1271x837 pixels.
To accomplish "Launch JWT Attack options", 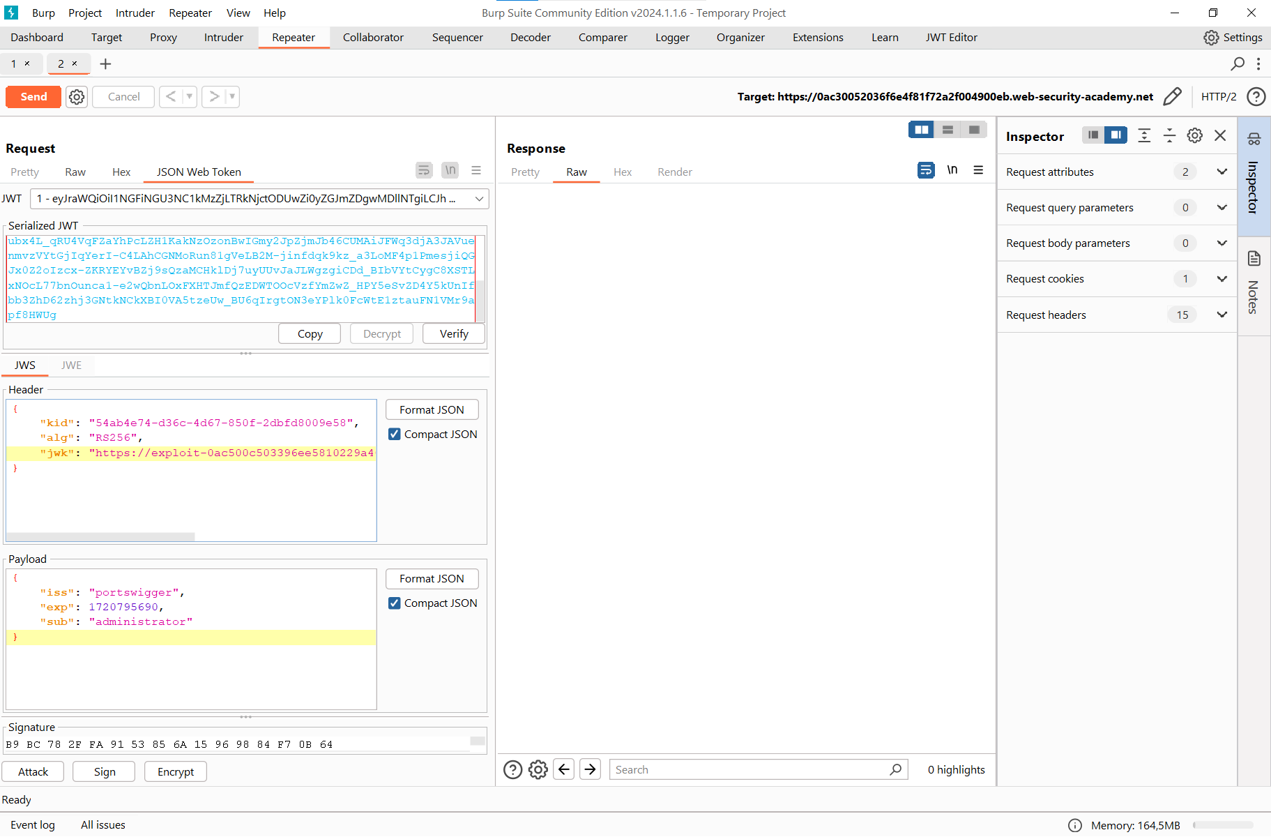I will pyautogui.click(x=33, y=771).
